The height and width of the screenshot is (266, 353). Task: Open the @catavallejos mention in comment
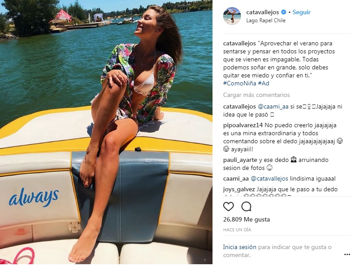tap(269, 179)
